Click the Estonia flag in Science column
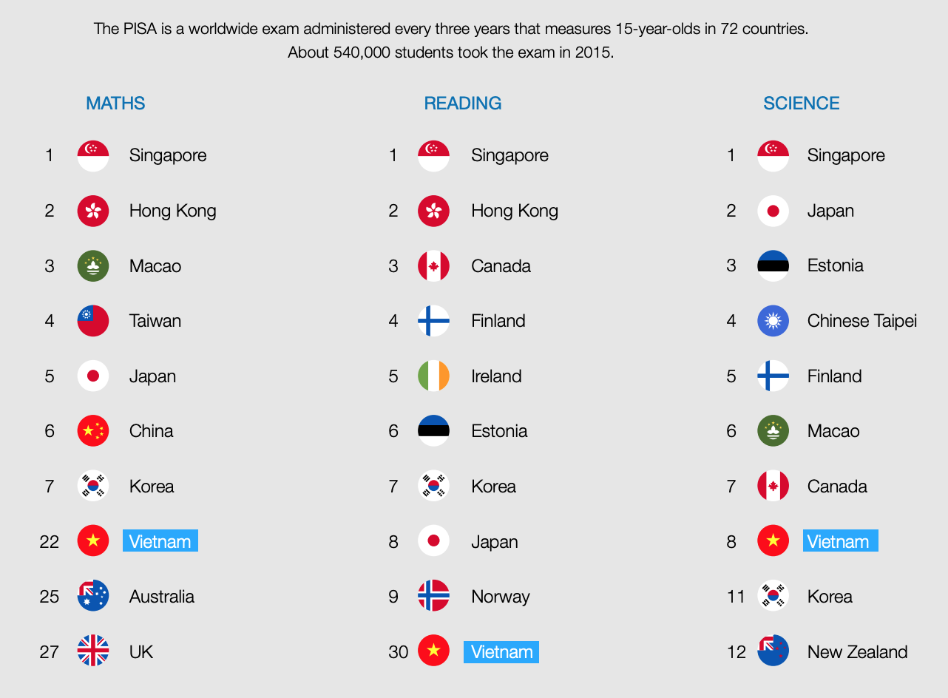 (x=773, y=265)
